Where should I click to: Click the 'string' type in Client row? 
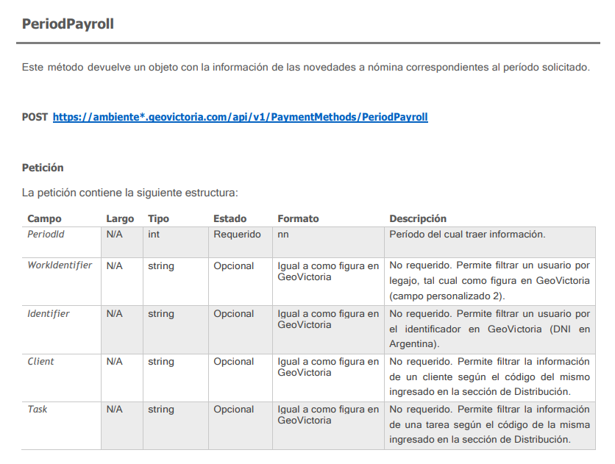(x=161, y=362)
